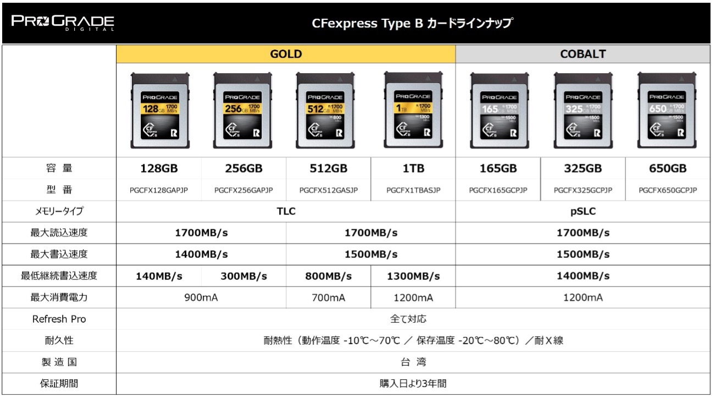This screenshot has height=398, width=715.
Task: Select the 512GB capacity text in 容量 row
Action: [x=329, y=169]
